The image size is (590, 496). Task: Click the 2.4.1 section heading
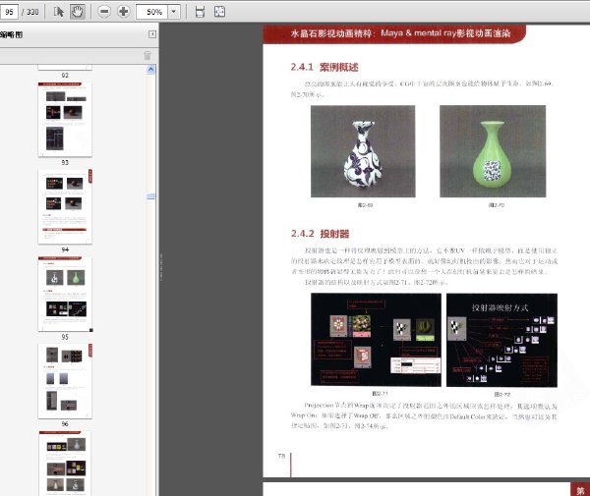coord(324,67)
